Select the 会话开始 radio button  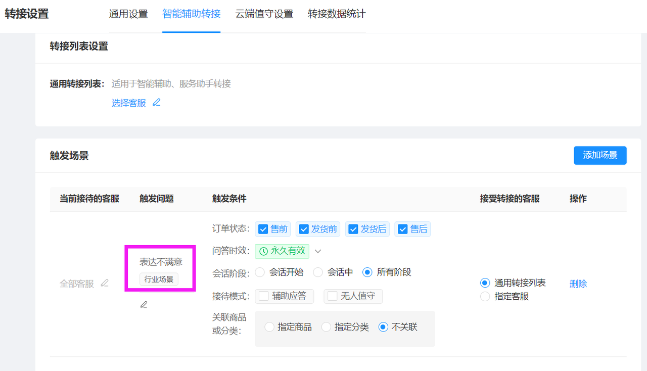pyautogui.click(x=260, y=272)
